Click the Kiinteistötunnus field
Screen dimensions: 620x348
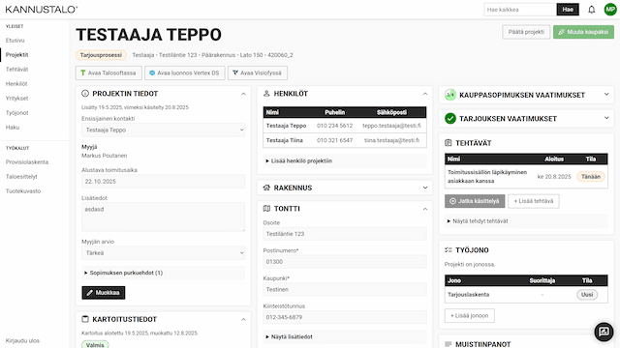345,317
